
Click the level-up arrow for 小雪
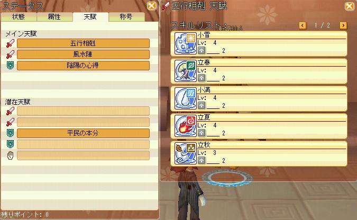point(202,50)
